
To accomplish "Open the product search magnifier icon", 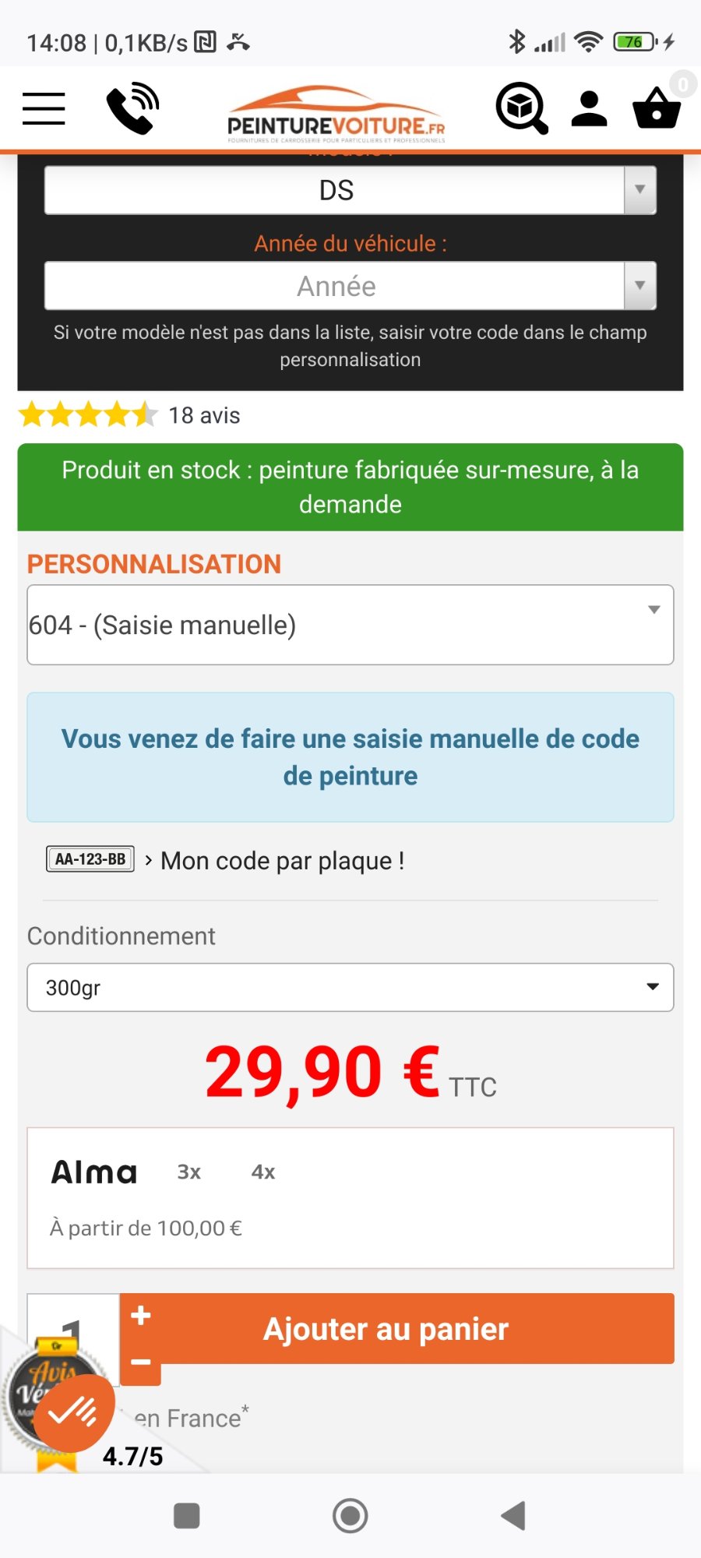I will [x=522, y=108].
